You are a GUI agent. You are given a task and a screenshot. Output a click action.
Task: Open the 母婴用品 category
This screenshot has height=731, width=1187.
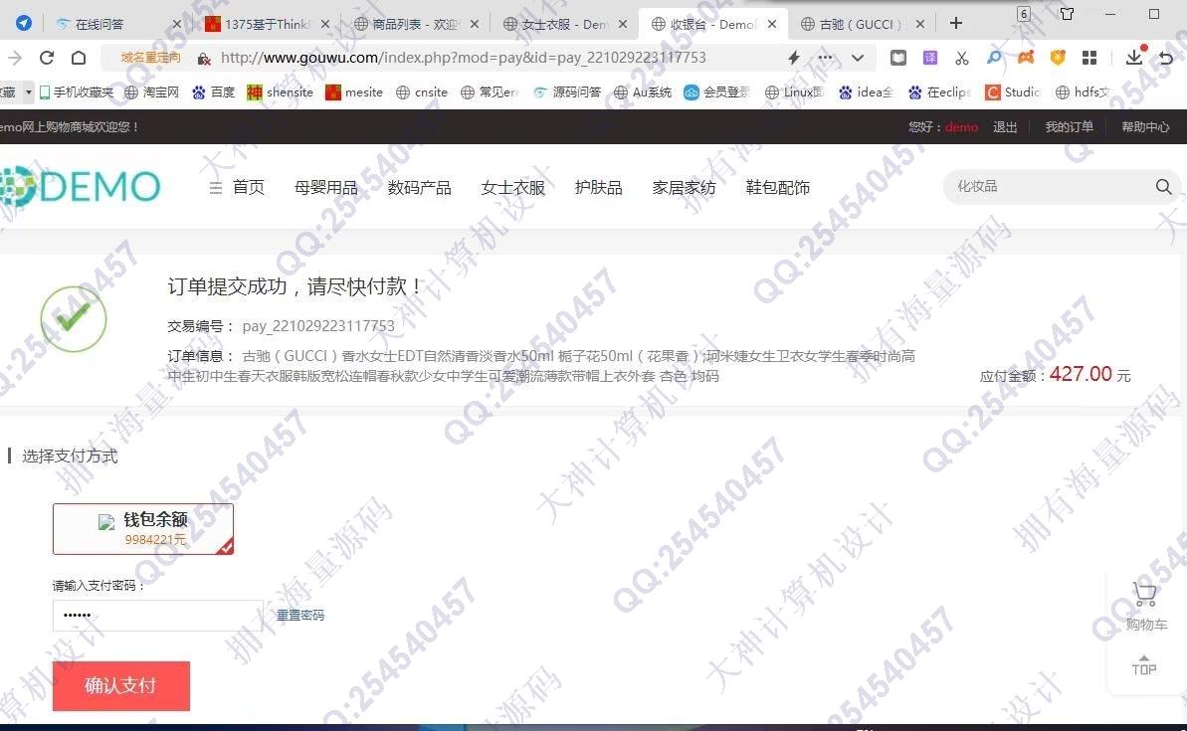coord(325,188)
